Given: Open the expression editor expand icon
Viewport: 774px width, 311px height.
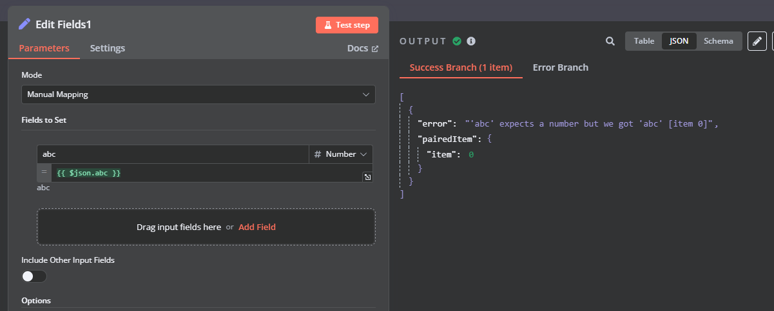Looking at the screenshot, I should point(367,177).
